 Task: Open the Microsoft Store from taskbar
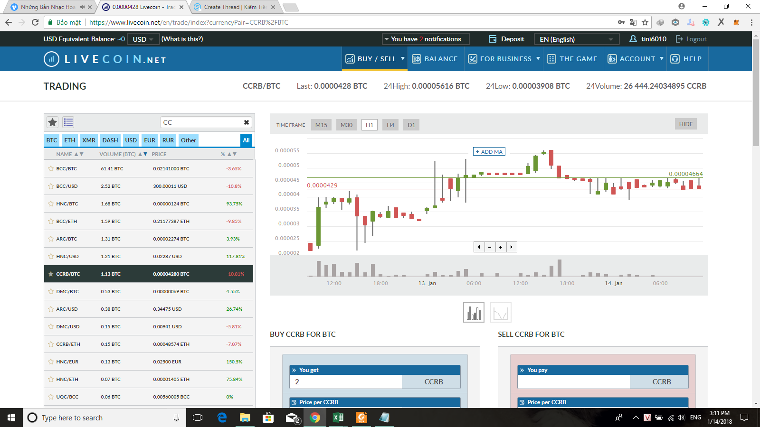coord(268,418)
